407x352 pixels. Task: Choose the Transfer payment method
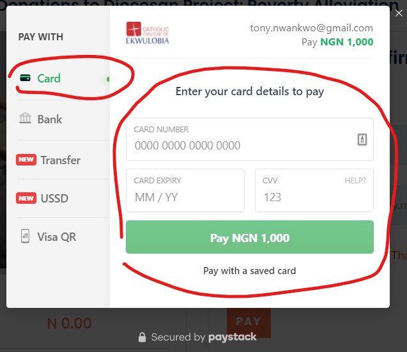[60, 160]
